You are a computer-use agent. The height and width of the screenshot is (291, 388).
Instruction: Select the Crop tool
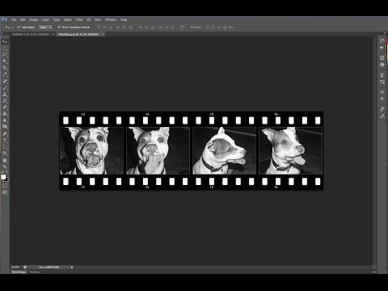click(5, 68)
